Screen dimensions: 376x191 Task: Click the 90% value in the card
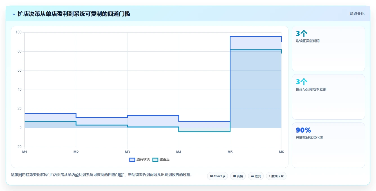coord(303,130)
